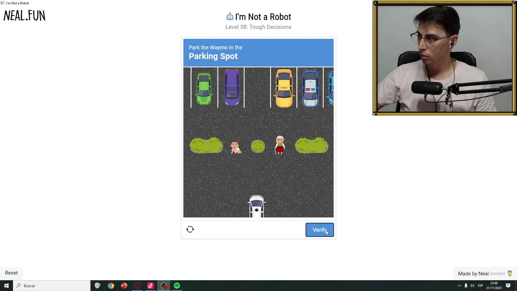
Task: Open the Windows Start menu
Action: tap(6, 286)
